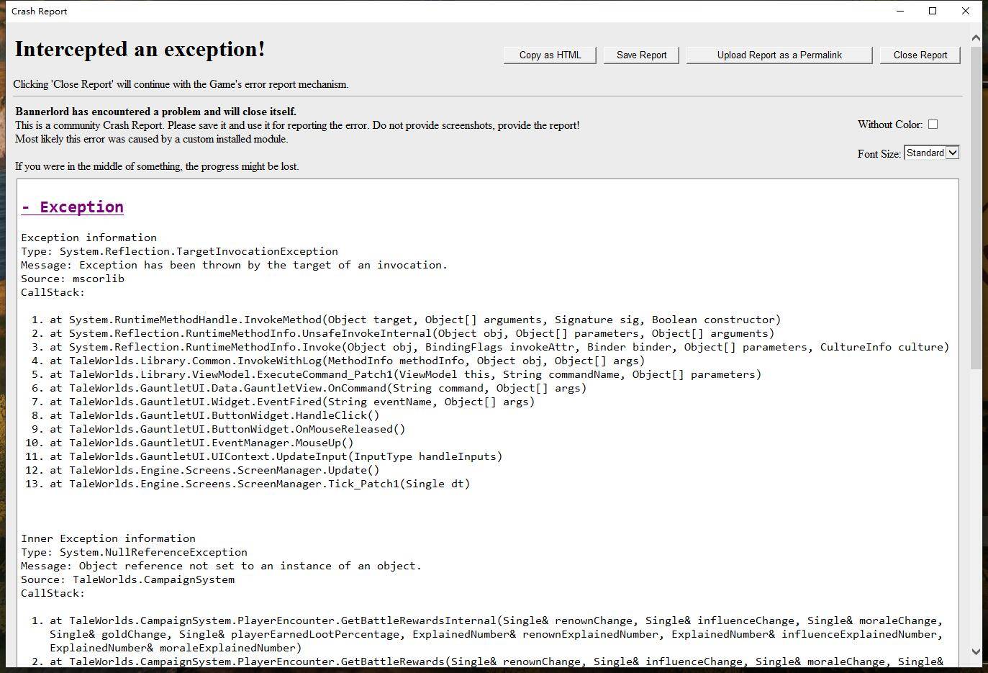Click call stack line UIContext.UpdateInput
Screen dimensions: 988x673
[x=276, y=456]
